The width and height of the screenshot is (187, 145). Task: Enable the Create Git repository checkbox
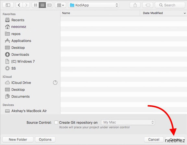pyautogui.click(x=56, y=123)
